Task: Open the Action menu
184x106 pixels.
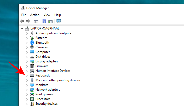Action: click(35, 15)
